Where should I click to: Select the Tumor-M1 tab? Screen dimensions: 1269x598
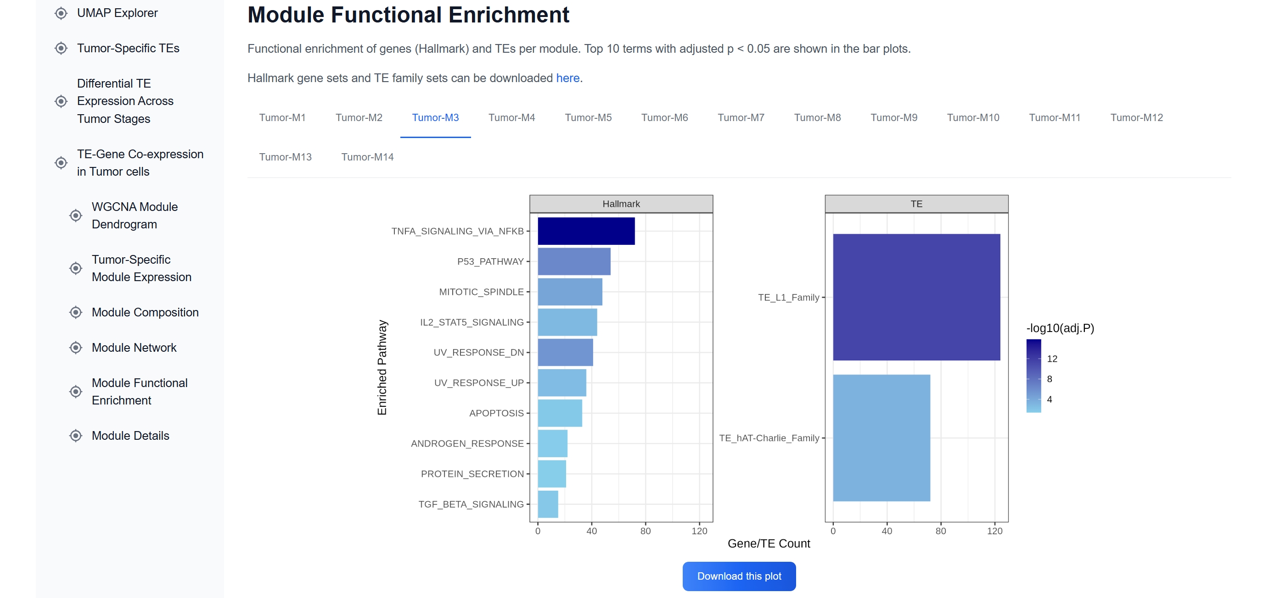point(282,118)
